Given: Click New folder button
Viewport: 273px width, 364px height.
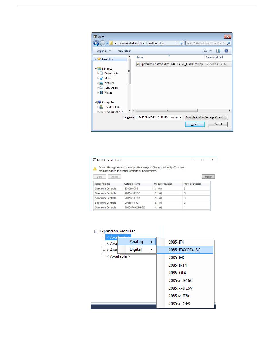Looking at the screenshot, I should [x=124, y=51].
